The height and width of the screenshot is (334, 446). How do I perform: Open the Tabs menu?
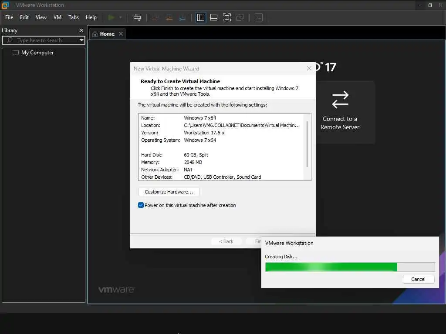73,17
